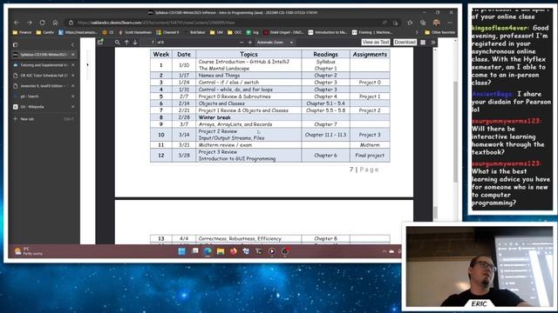Expand the side panel arrow beside the PDF
This screenshot has height=313, width=558.
[87, 65]
